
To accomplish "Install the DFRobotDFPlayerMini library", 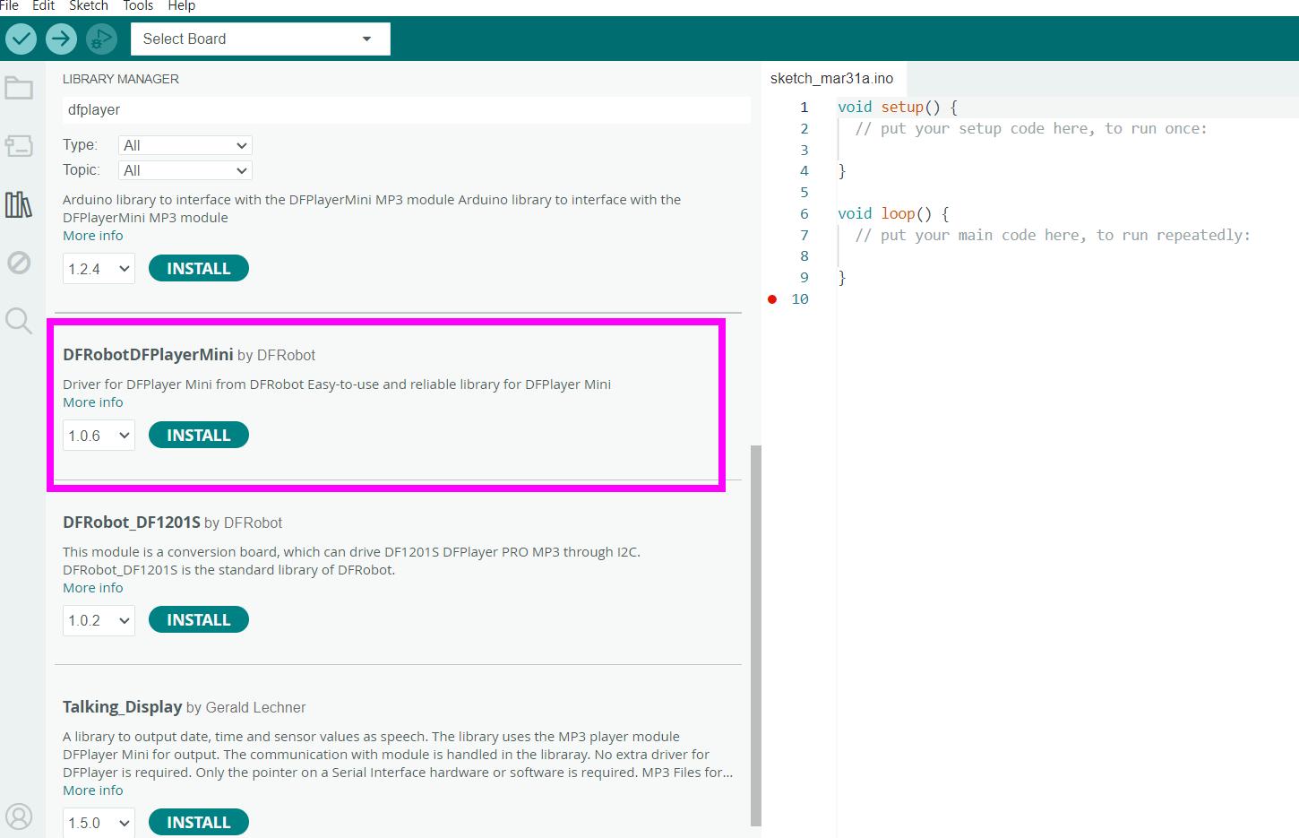I will 199,435.
